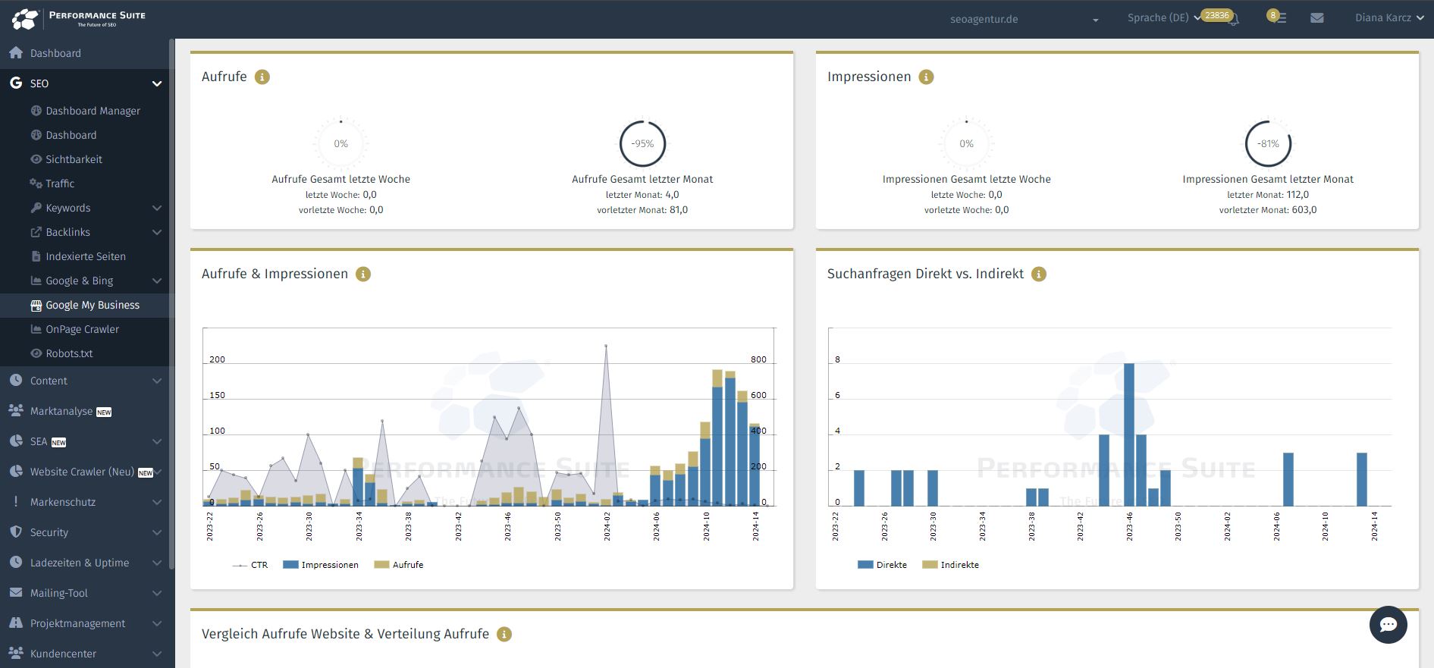Click the Performance Suite logo
1434x668 pixels.
pos(78,18)
